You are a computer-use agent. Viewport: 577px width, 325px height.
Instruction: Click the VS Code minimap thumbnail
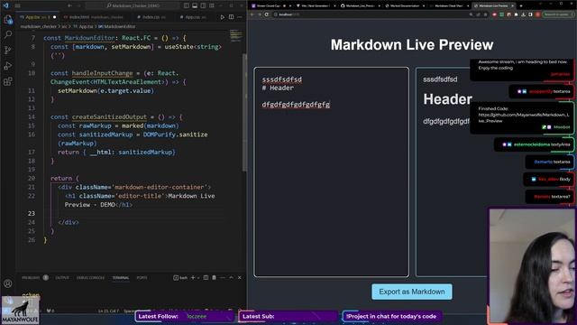tap(236, 35)
